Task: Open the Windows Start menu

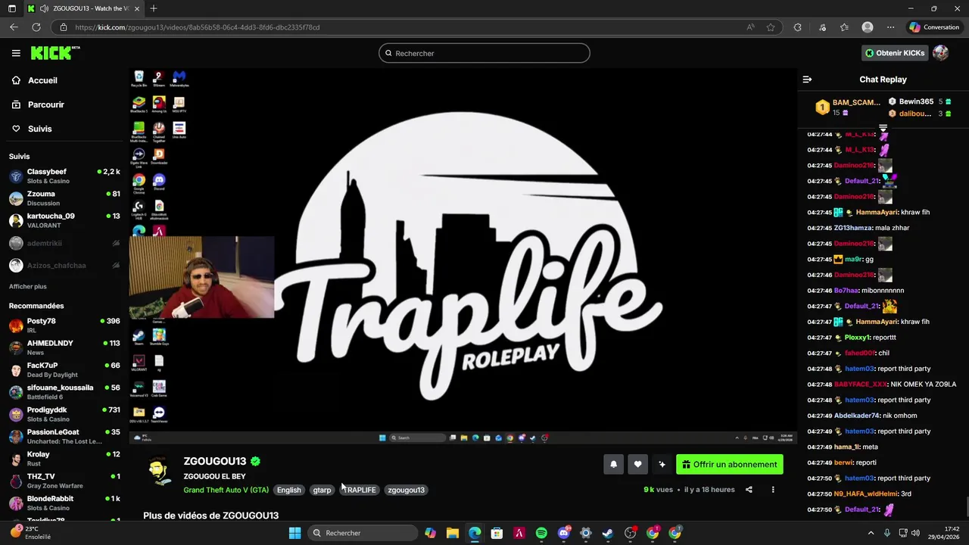Action: (294, 533)
